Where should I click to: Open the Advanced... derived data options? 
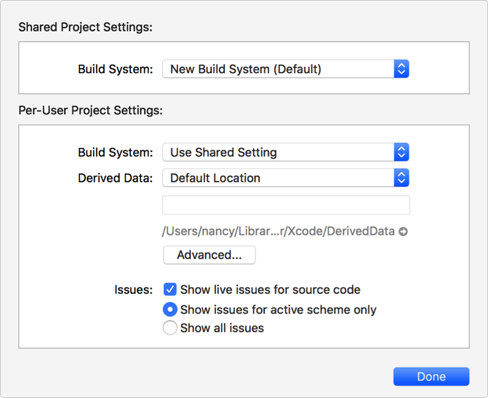[209, 255]
